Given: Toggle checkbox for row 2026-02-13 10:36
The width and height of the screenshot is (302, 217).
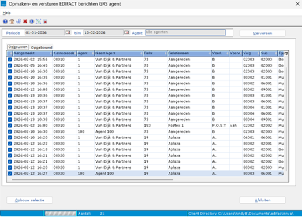Looking at the screenshot, I should coord(10,95).
